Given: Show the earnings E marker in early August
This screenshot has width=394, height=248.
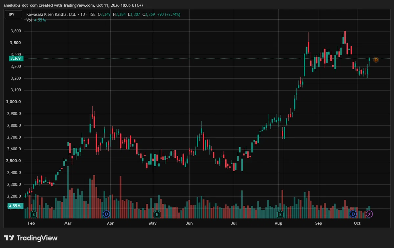Looking at the screenshot, I should coord(280,214).
